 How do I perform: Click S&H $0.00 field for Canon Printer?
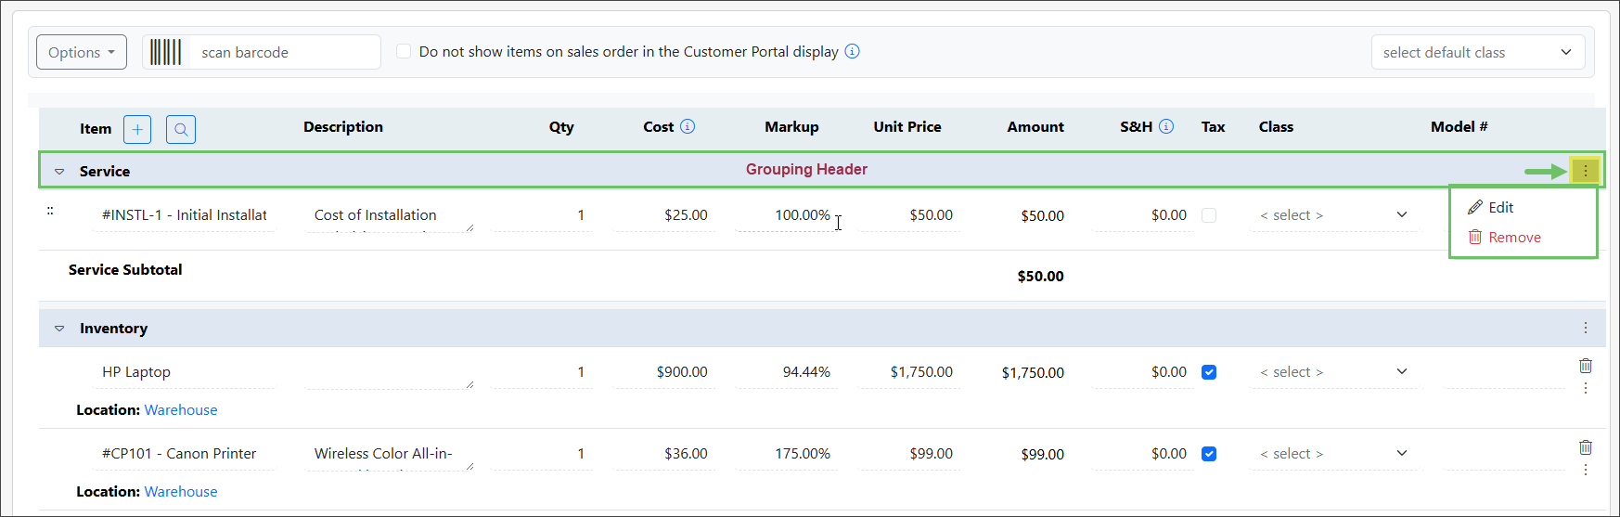coord(1144,454)
